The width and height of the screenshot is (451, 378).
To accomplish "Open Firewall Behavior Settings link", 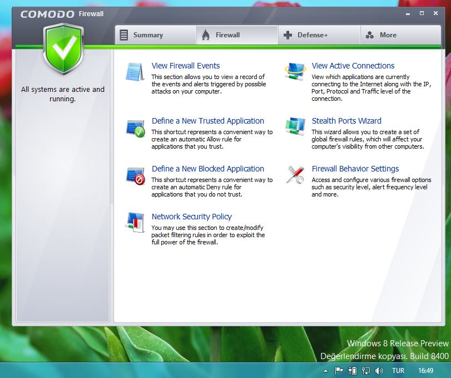I will (x=355, y=169).
